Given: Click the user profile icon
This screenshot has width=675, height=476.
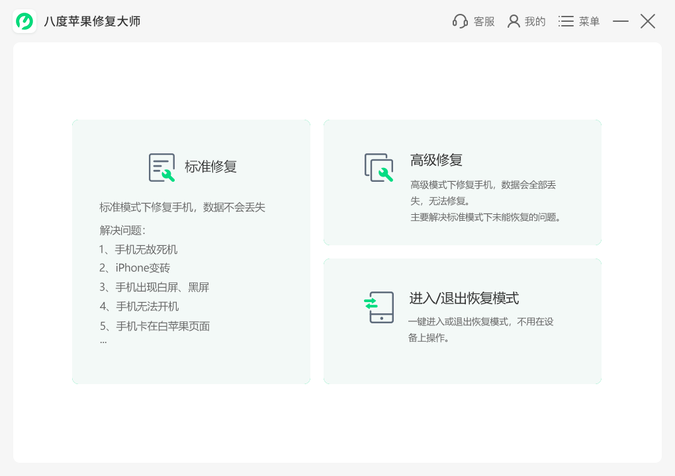Looking at the screenshot, I should [514, 21].
